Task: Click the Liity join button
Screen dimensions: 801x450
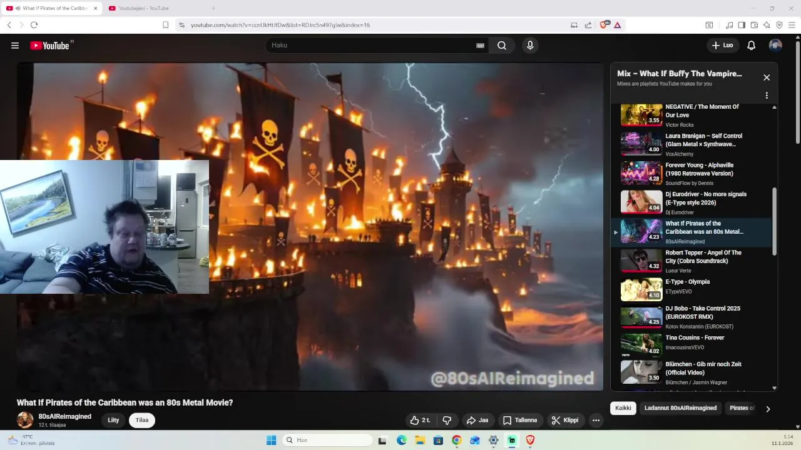Action: (x=113, y=420)
